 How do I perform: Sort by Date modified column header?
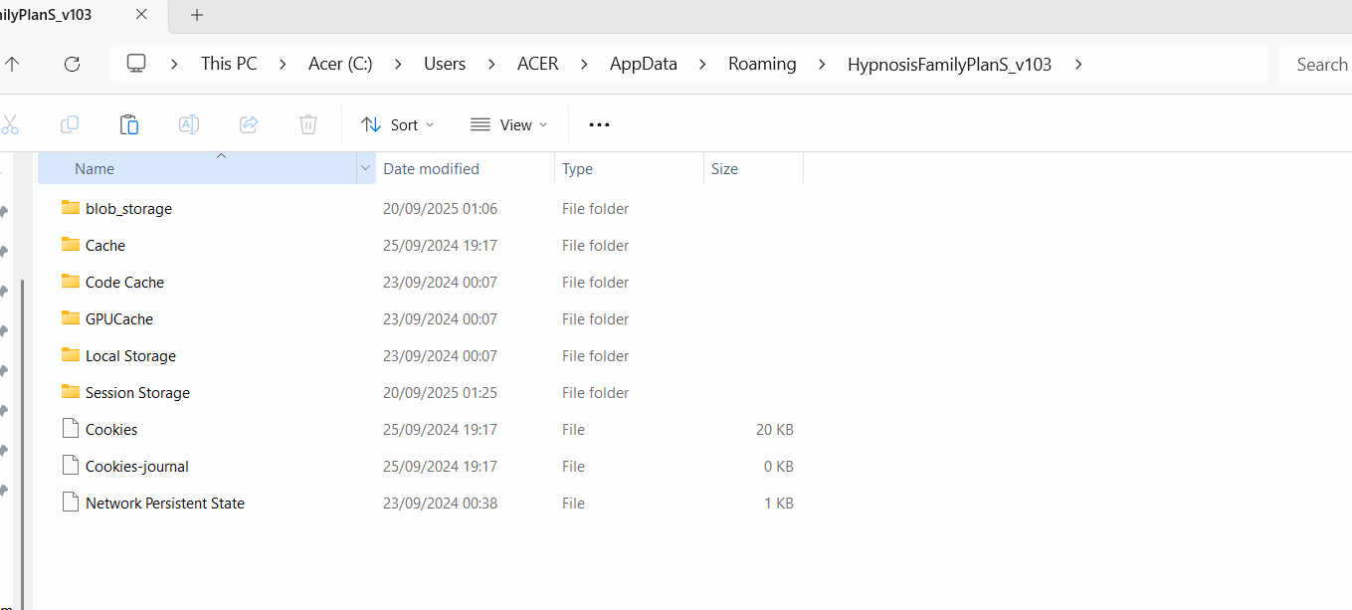[432, 169]
